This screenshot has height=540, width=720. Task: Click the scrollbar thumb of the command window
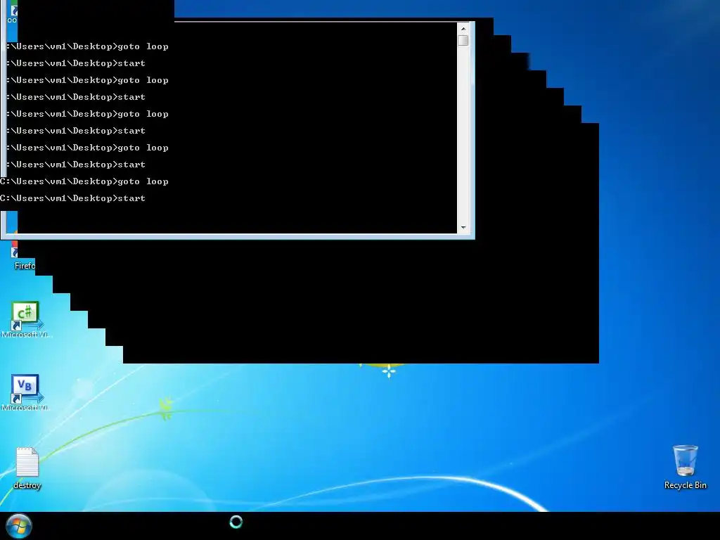(x=463, y=40)
